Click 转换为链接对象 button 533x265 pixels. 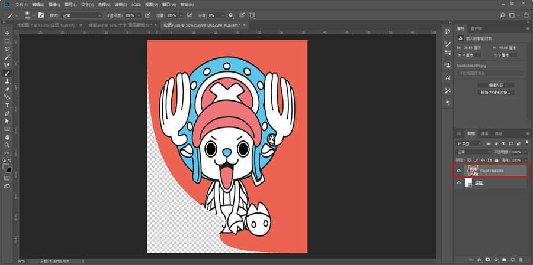(x=496, y=93)
